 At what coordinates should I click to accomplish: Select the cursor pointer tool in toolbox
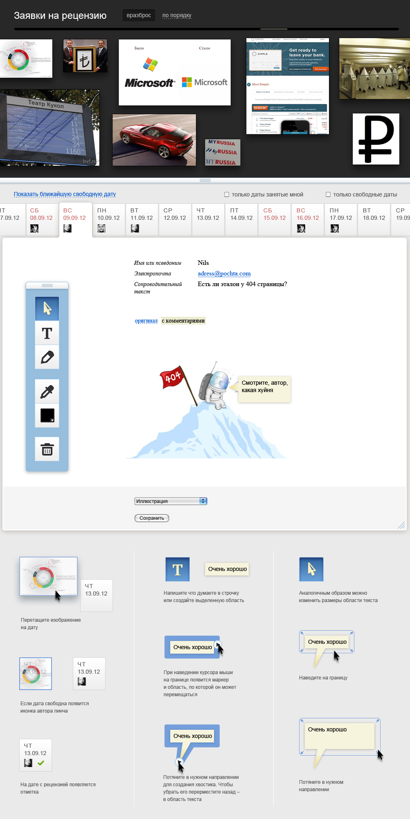(47, 308)
